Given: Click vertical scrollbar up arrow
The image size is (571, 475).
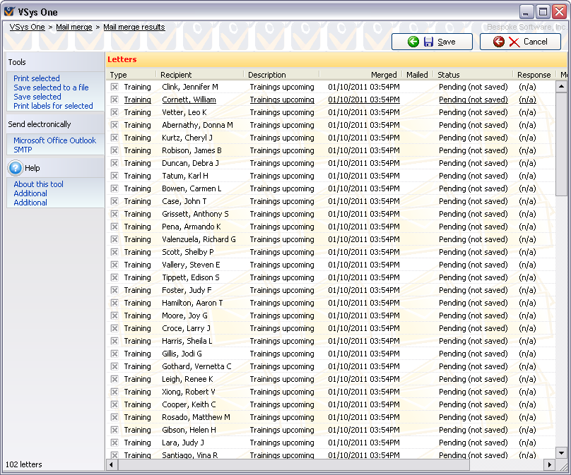Looking at the screenshot, I should click(x=561, y=87).
